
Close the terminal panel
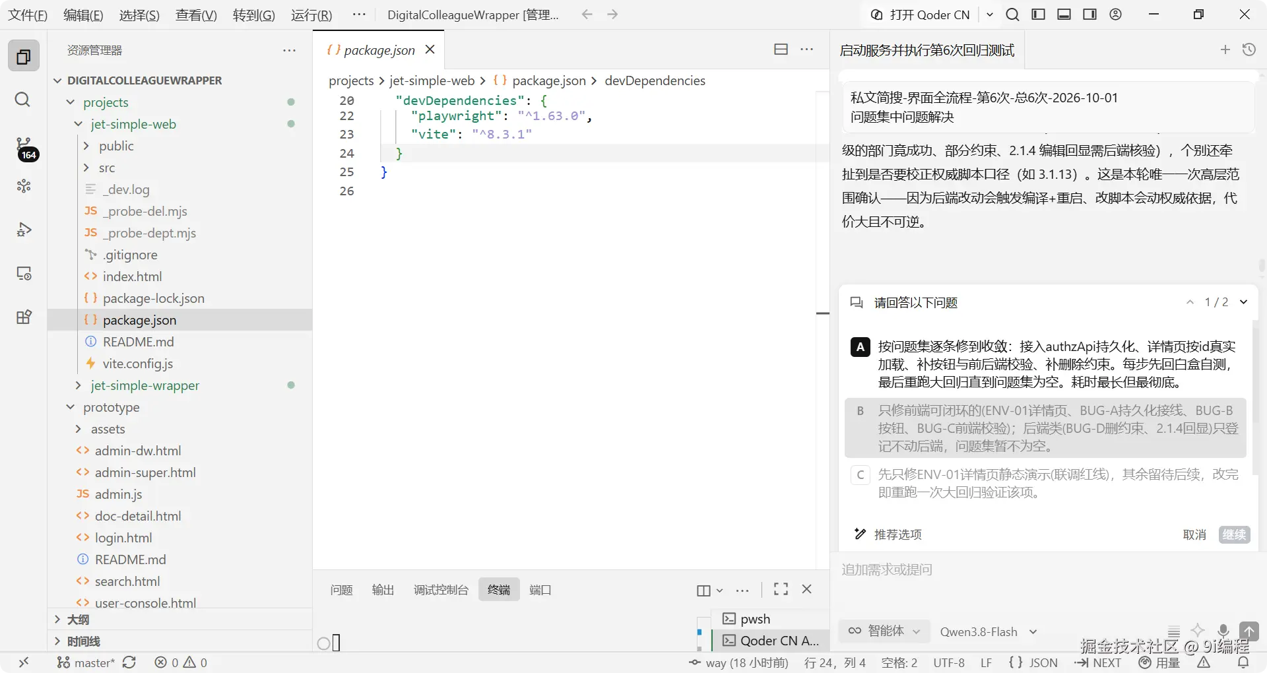806,589
